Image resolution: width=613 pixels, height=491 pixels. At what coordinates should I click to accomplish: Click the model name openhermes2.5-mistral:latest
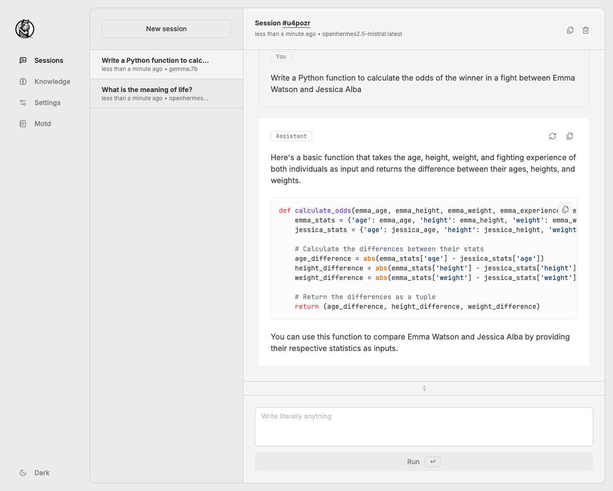click(362, 34)
